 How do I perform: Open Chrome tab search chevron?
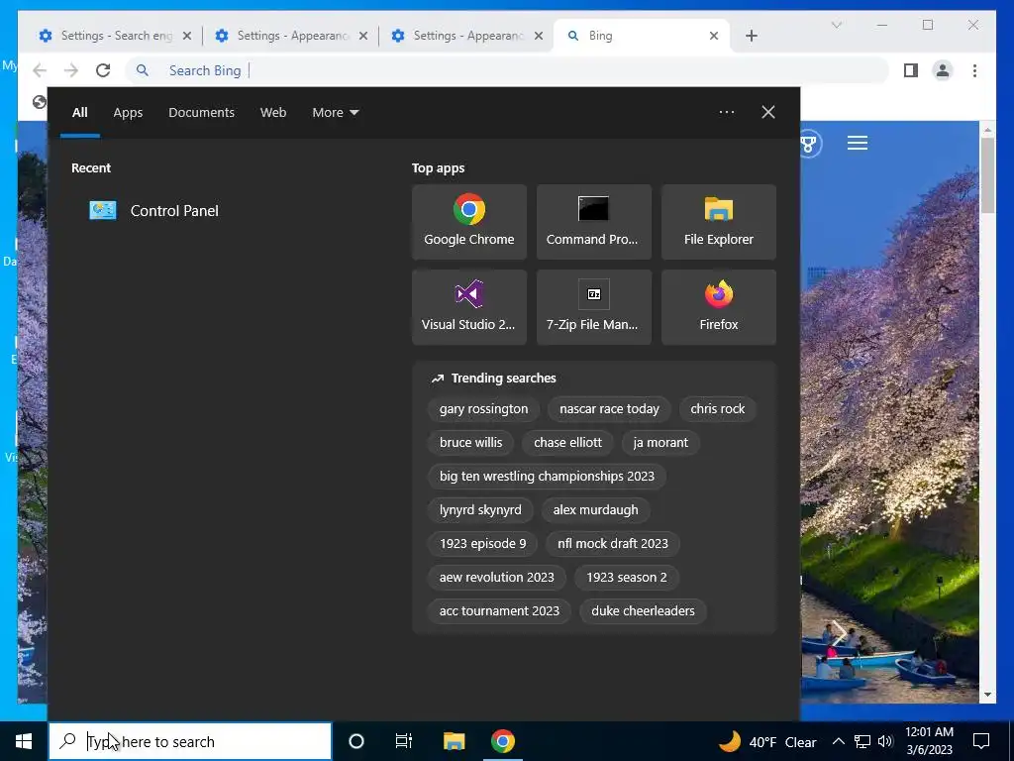tap(836, 25)
